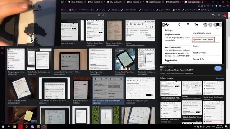
Task: Show hidden system tray icons
Action: (x=195, y=126)
